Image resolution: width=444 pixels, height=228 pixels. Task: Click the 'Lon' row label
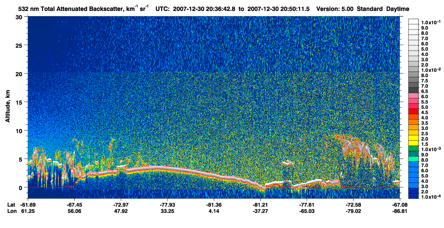point(11,211)
